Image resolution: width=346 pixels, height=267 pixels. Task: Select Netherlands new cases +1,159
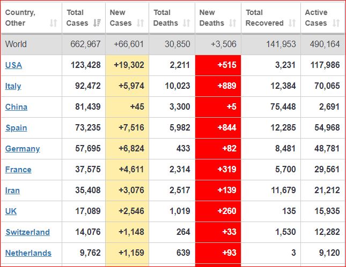(x=131, y=253)
